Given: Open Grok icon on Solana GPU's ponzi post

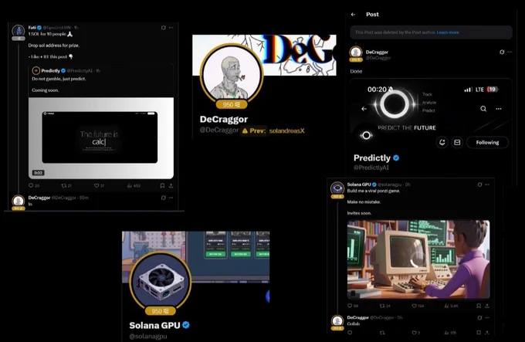Looking at the screenshot, I should click(x=479, y=185).
